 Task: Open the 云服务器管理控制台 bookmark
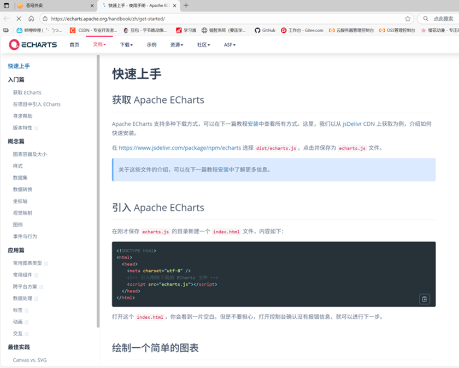tap(351, 30)
